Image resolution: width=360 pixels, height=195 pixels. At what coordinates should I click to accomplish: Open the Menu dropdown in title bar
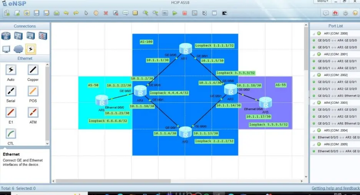(x=323, y=2)
